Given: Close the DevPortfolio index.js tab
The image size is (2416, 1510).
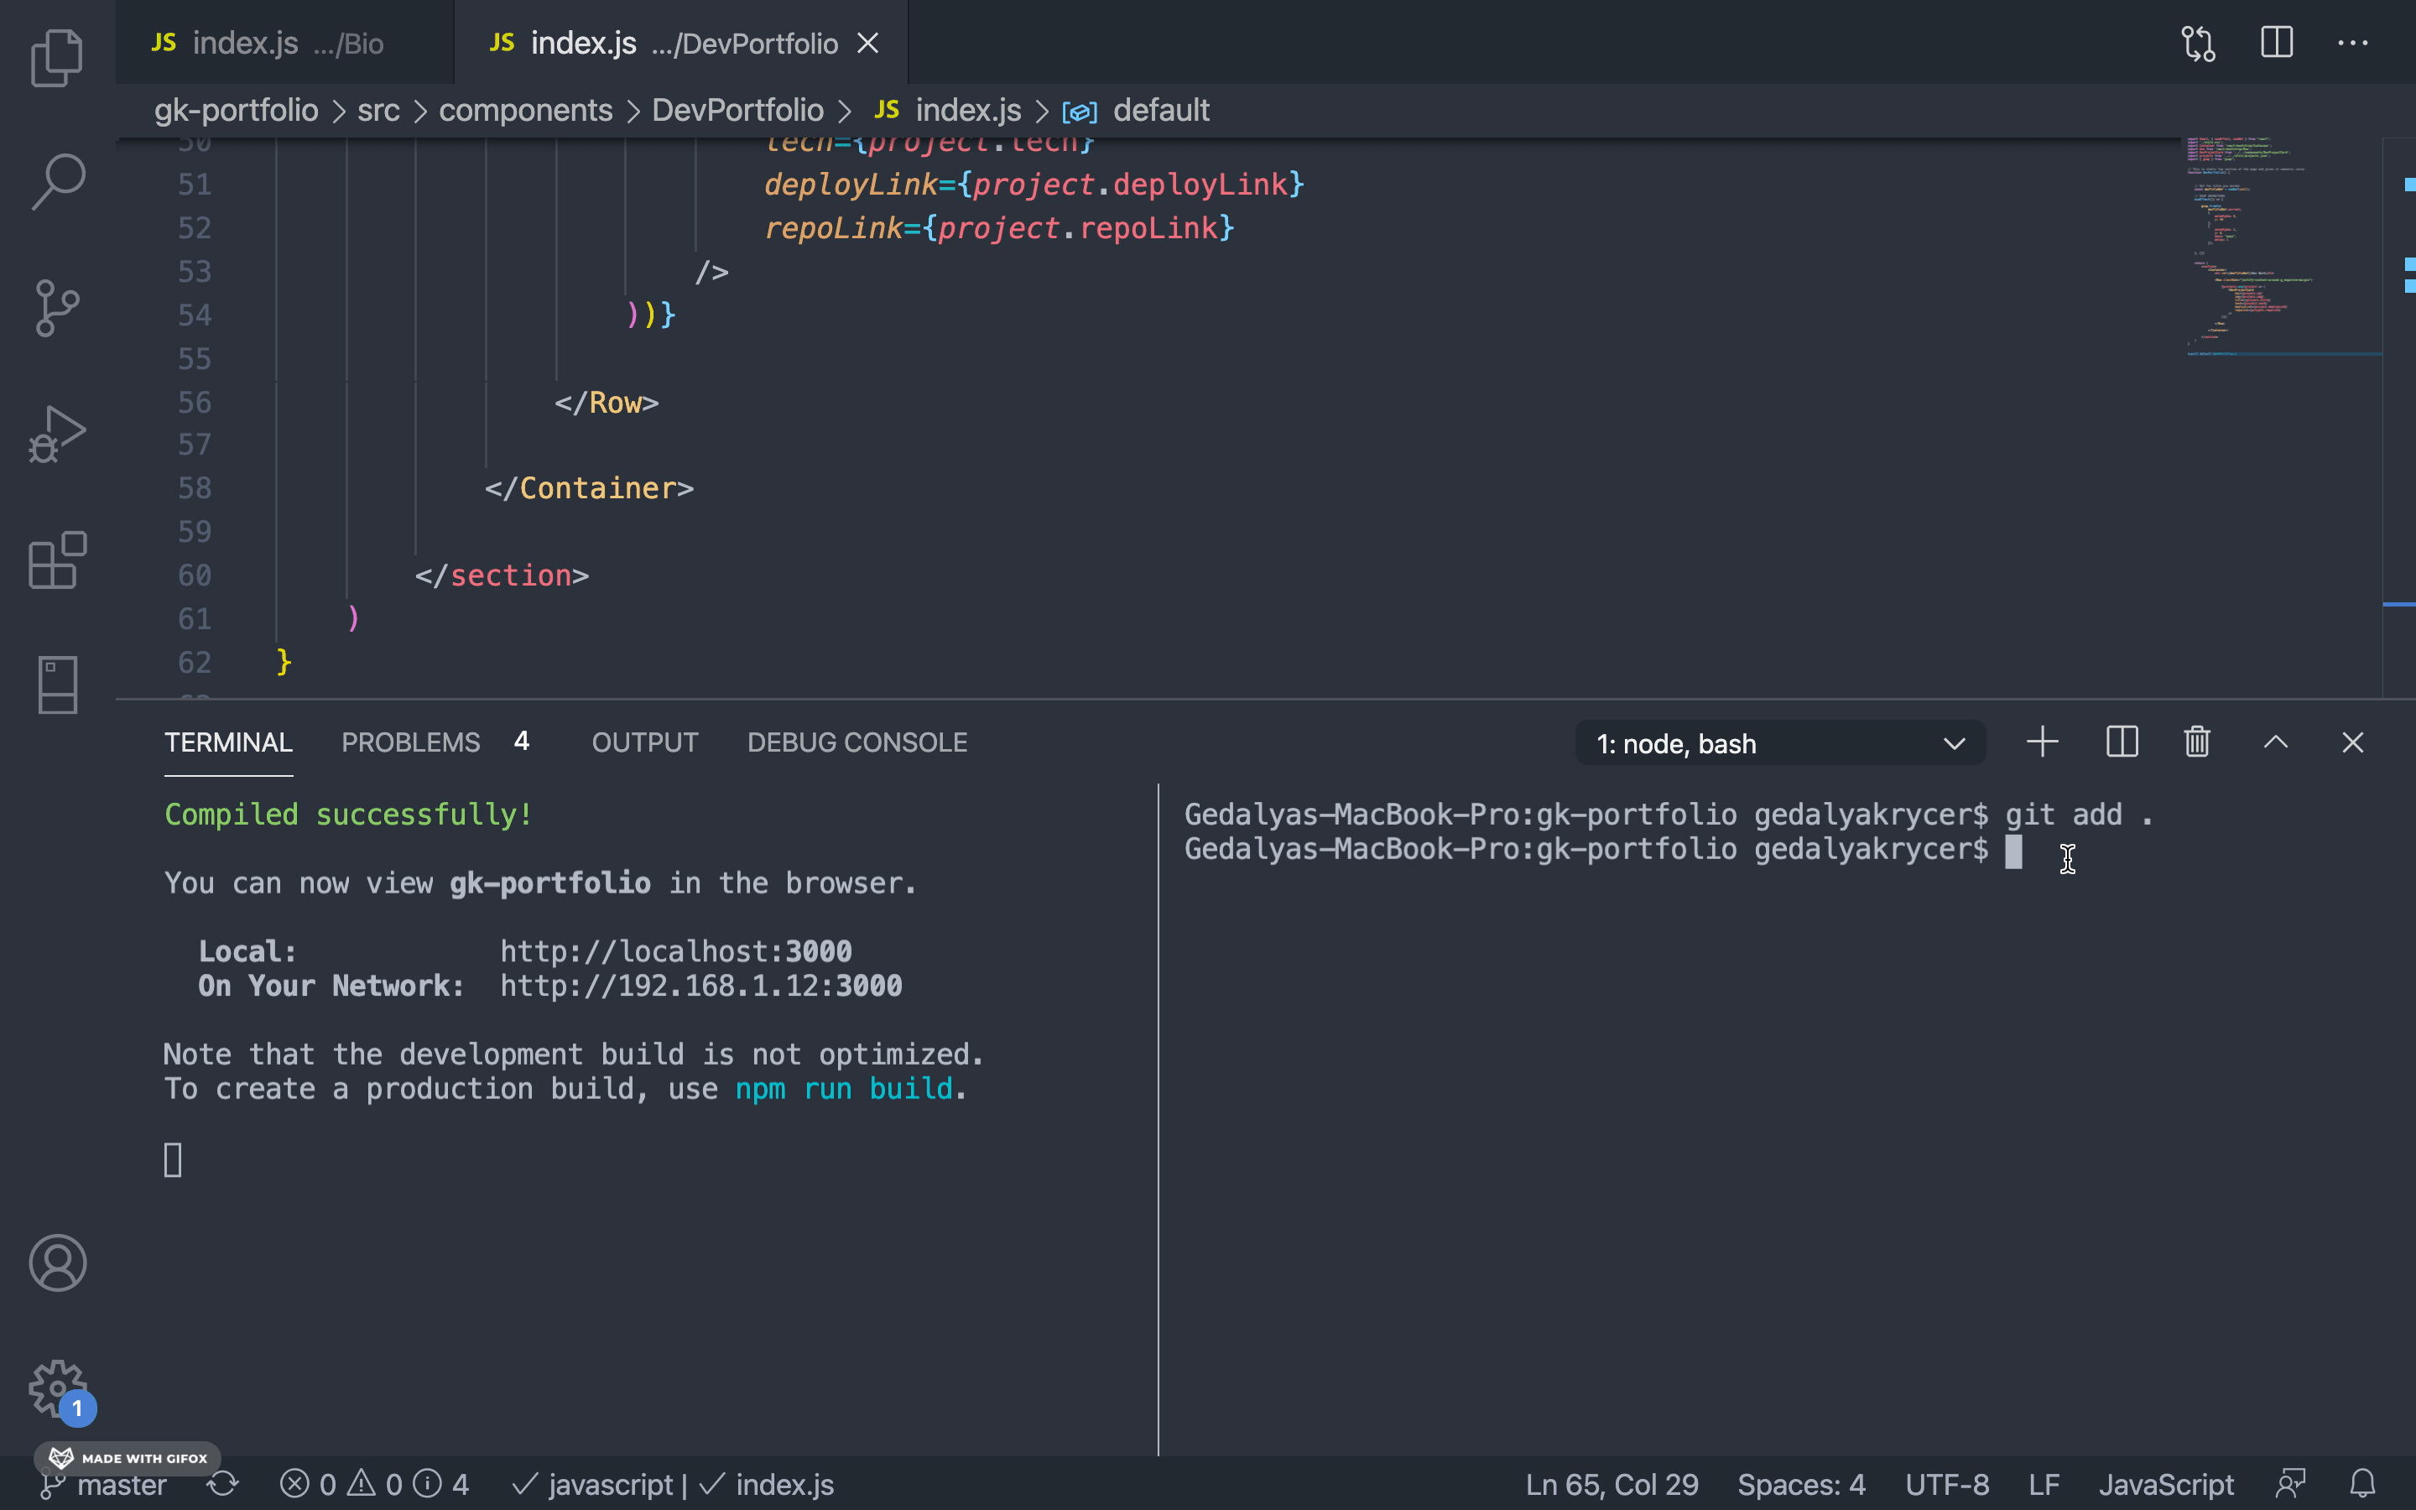Looking at the screenshot, I should point(868,43).
